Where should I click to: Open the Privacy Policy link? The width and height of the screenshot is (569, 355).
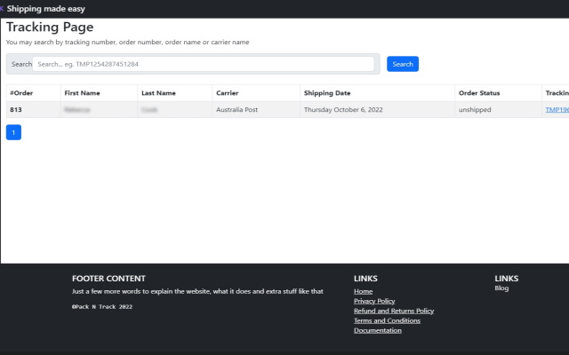pyautogui.click(x=374, y=301)
